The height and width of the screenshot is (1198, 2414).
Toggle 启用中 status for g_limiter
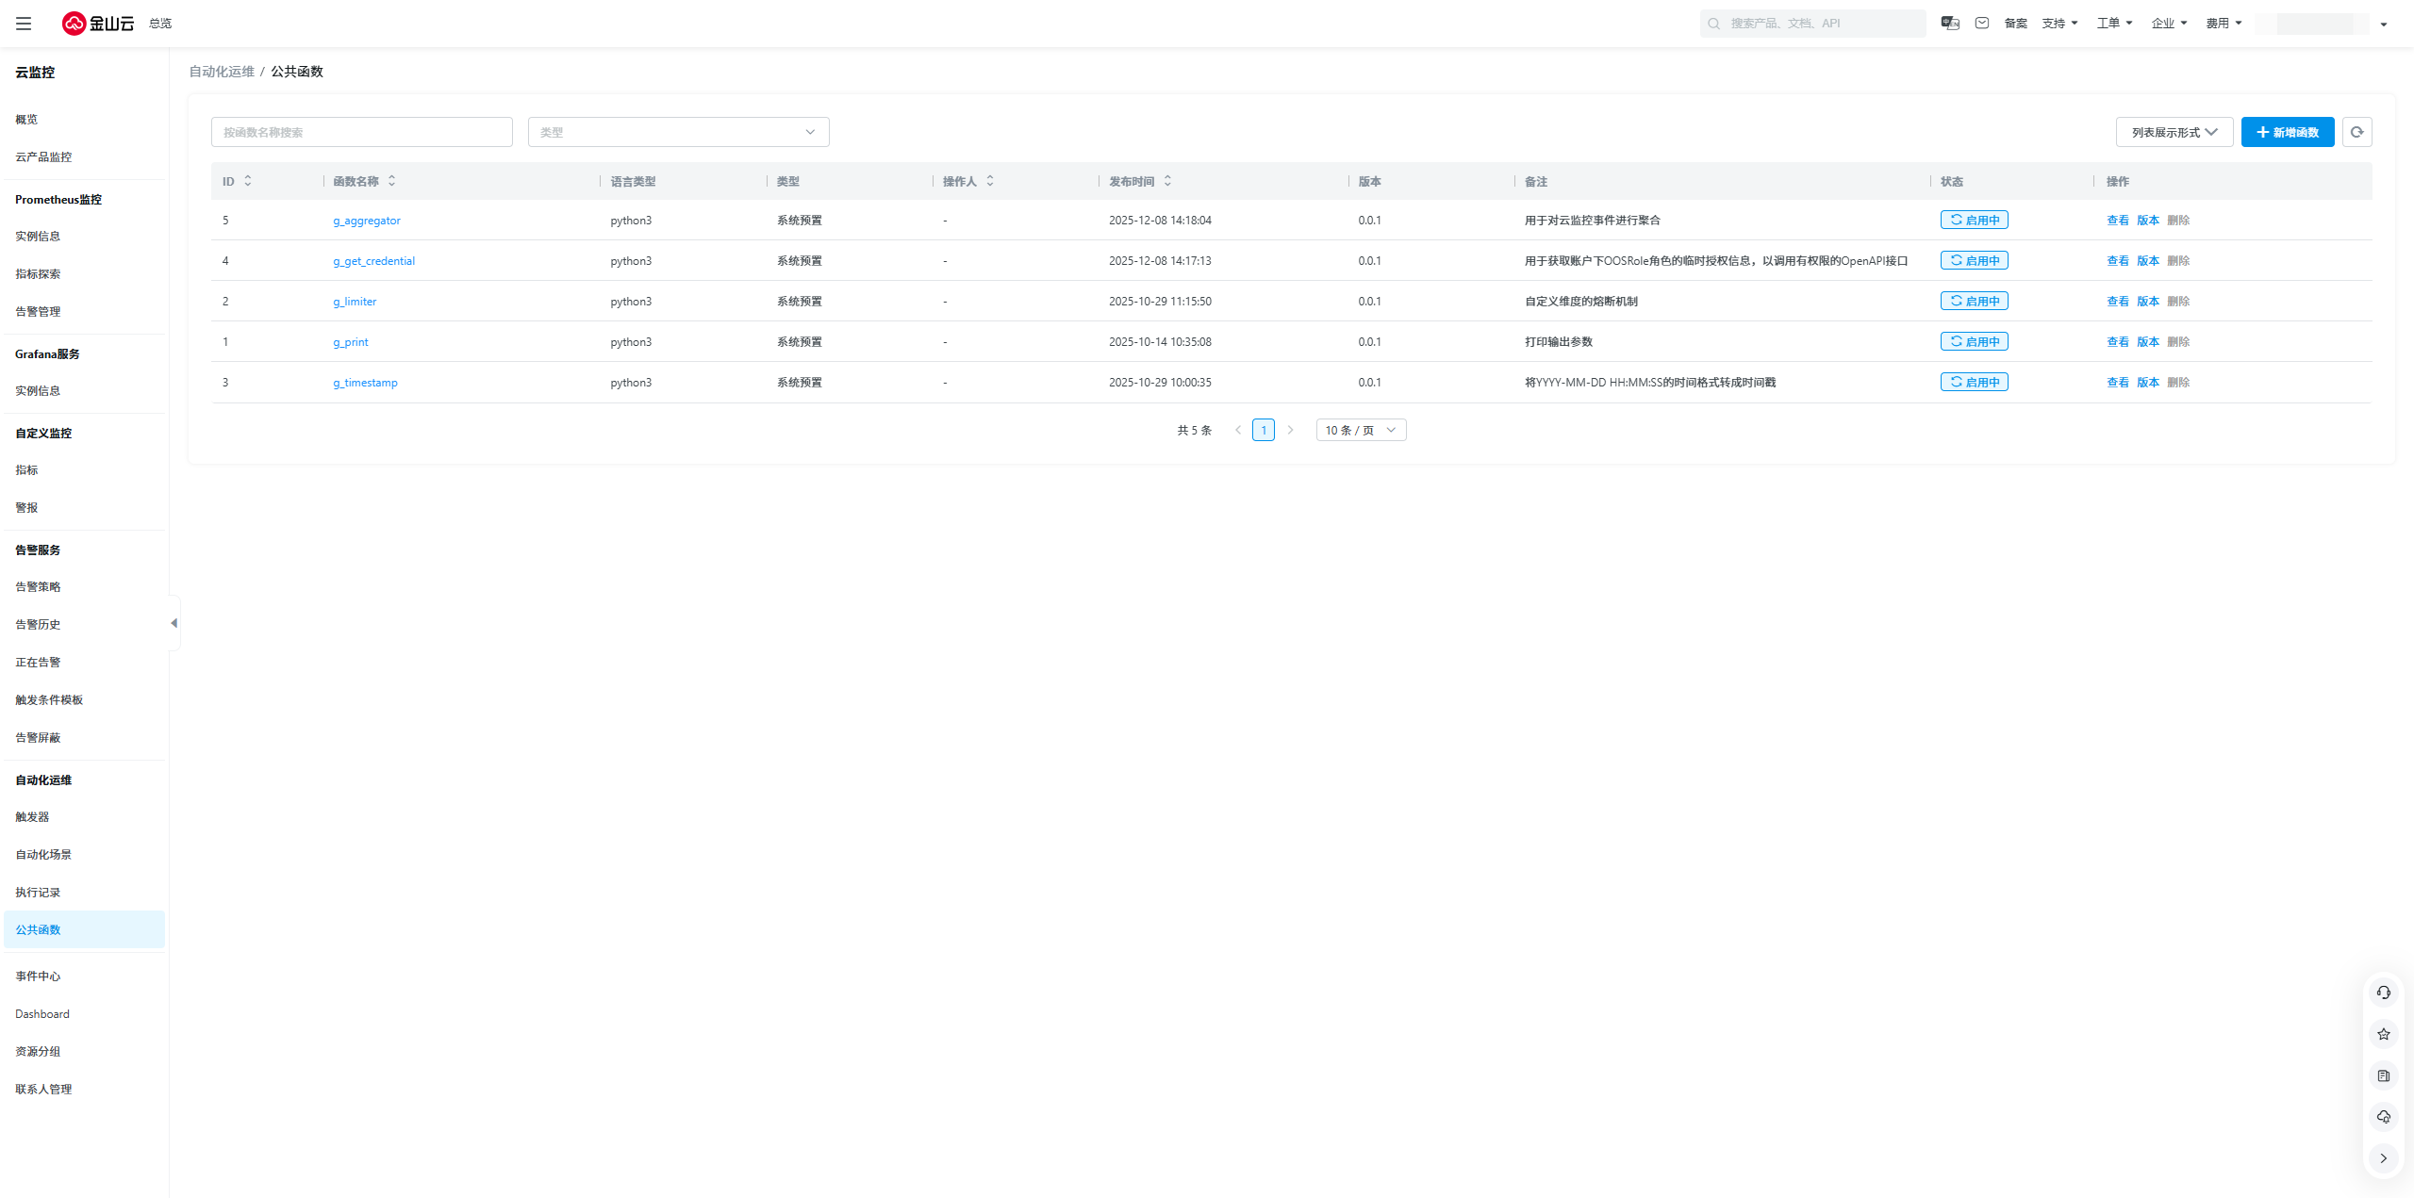(1974, 301)
